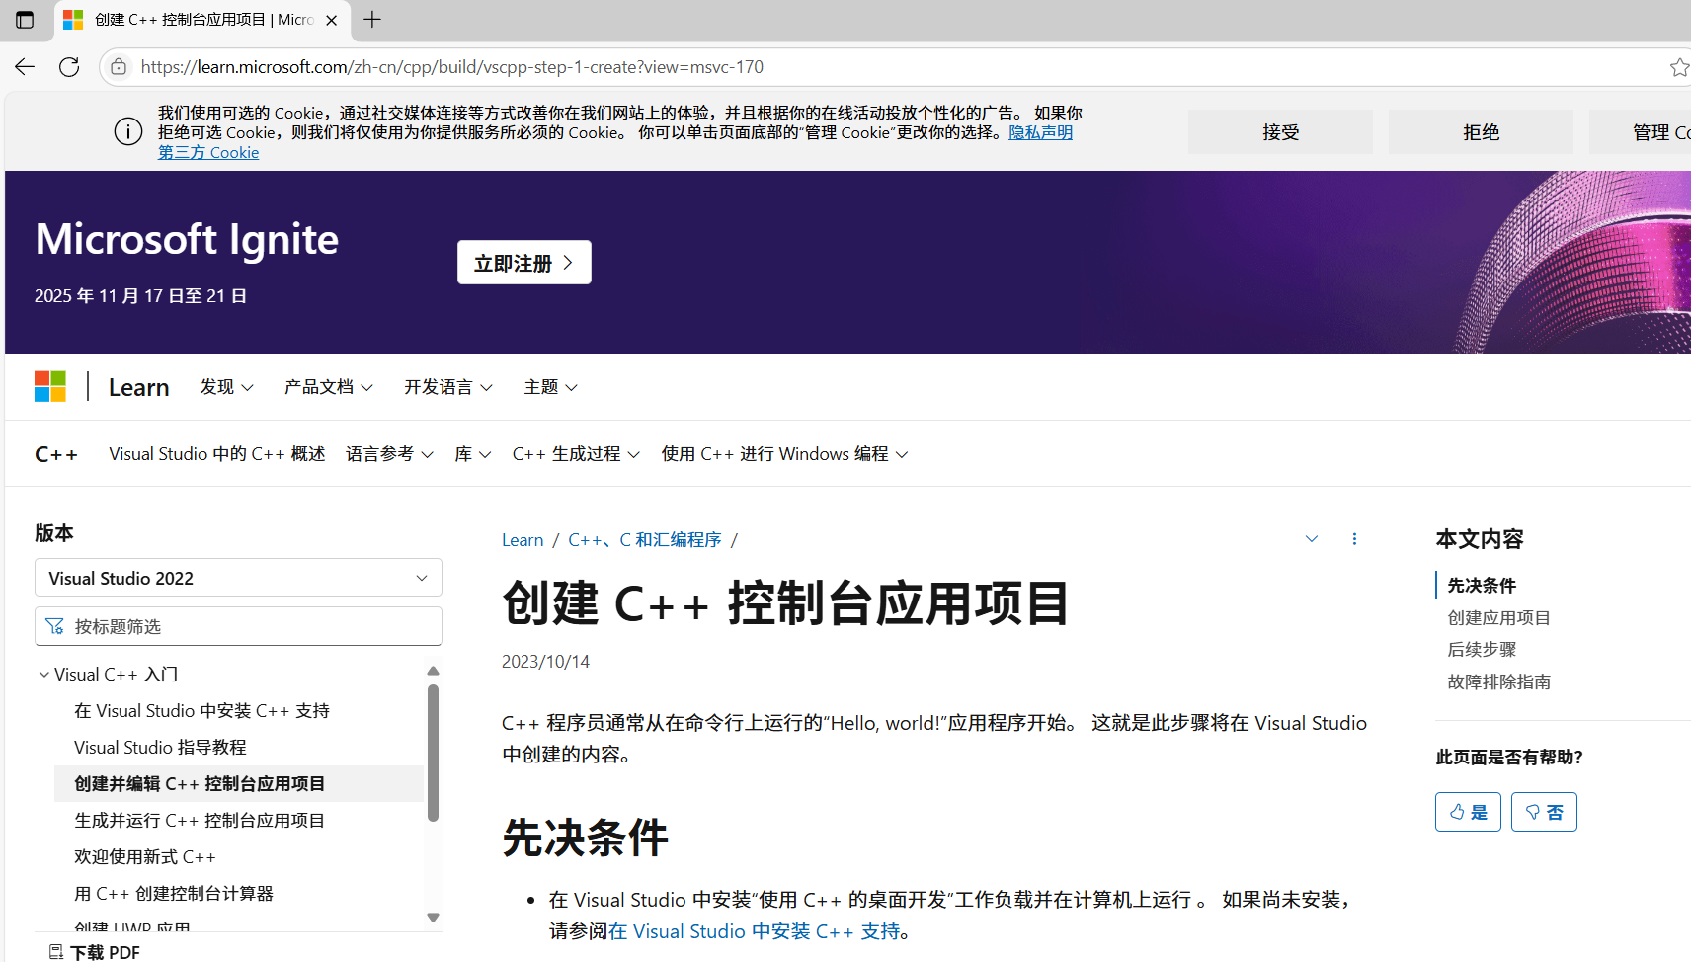
Task: Expand the chevron beside more actions
Action: tap(1312, 539)
